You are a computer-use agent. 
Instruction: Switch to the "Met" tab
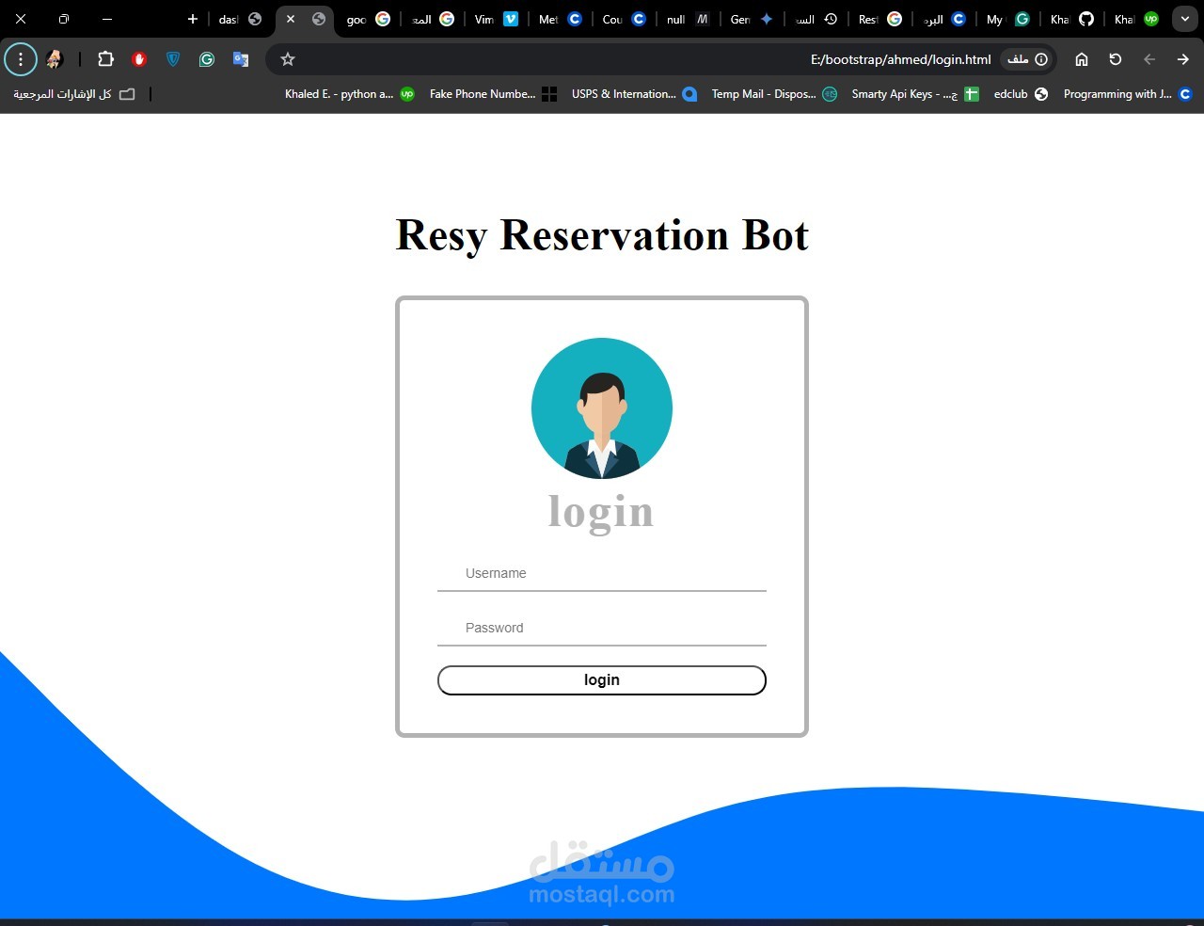tap(561, 19)
